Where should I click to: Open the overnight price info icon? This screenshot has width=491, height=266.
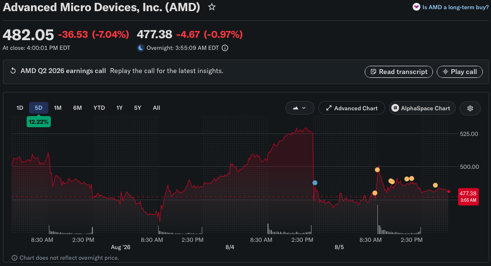click(225, 48)
